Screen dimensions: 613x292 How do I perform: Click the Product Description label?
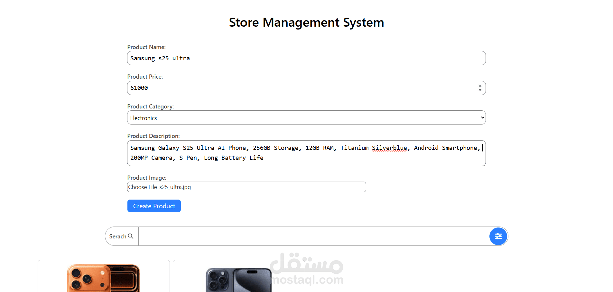click(x=153, y=136)
